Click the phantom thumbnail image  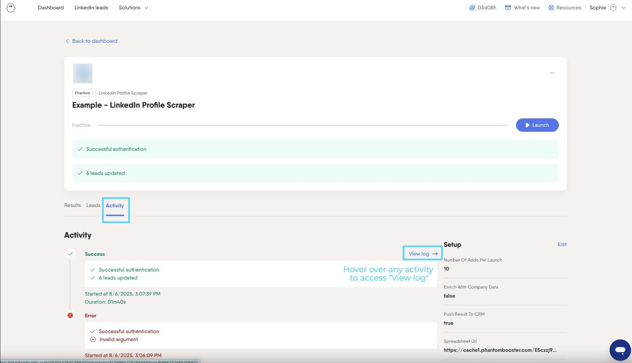pyautogui.click(x=83, y=73)
